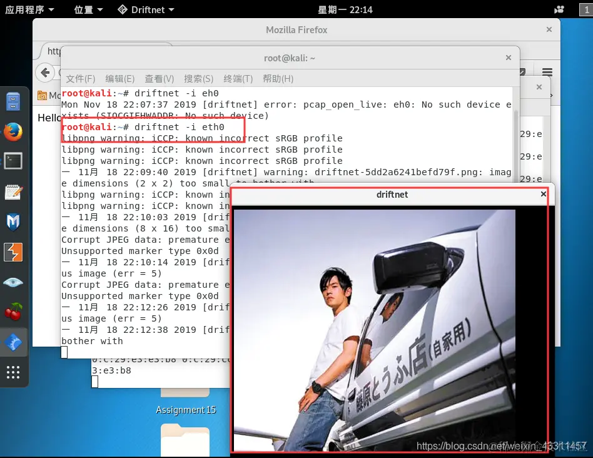The width and height of the screenshot is (593, 458).
Task: Close the window behind terminal at right
Action: tap(539, 87)
